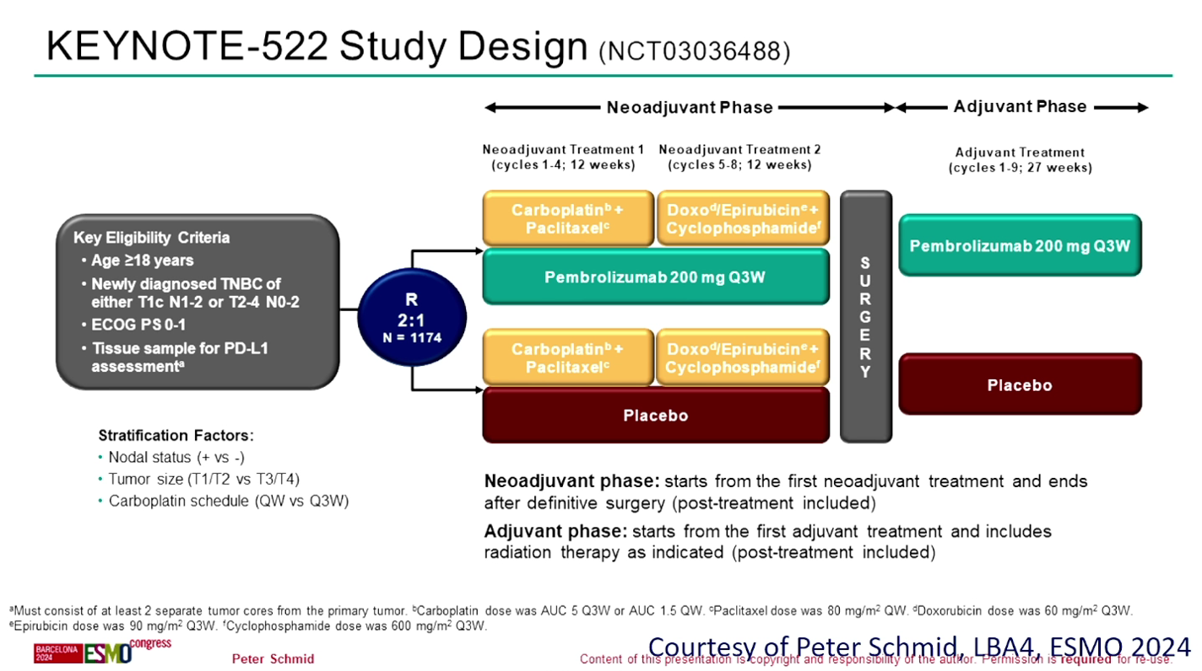Click the Carboplatin + Paclitaxel box above the wide Placebo bar
Image resolution: width=1202 pixels, height=671 pixels.
[x=568, y=357]
